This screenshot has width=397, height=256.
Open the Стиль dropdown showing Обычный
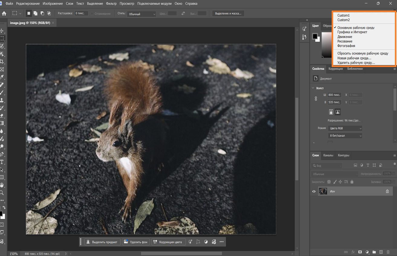click(x=142, y=14)
